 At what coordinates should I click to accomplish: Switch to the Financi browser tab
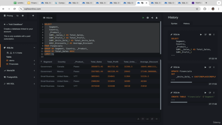(x=33, y=3)
